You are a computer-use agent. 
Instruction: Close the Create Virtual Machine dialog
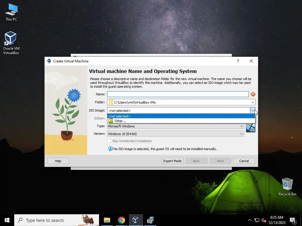(x=251, y=61)
